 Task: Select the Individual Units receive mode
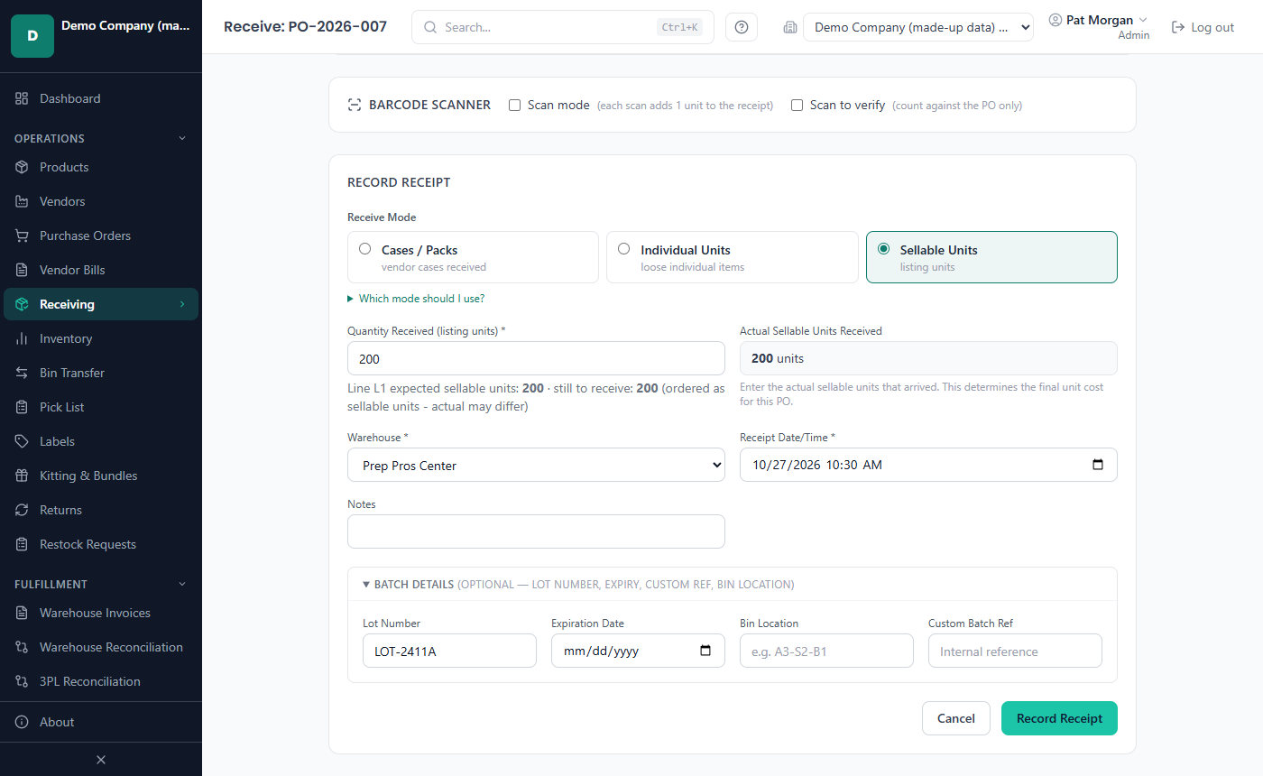(x=733, y=257)
